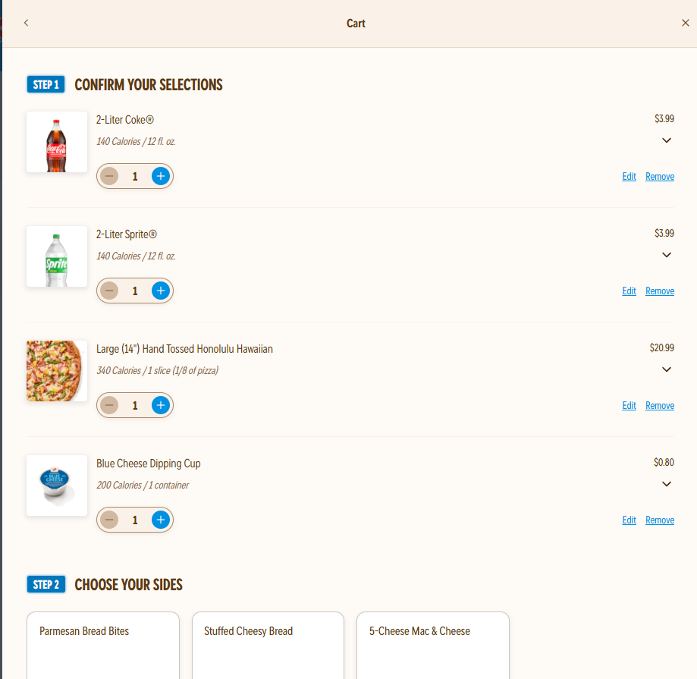Add another Blue Cheese Dipping Cup
This screenshot has width=697, height=679.
pos(160,520)
